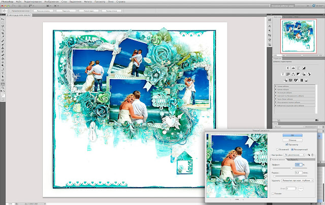This screenshot has width=325, height=205.
Task: Open the Удалить dropdown in dialog
Action: (x=298, y=181)
